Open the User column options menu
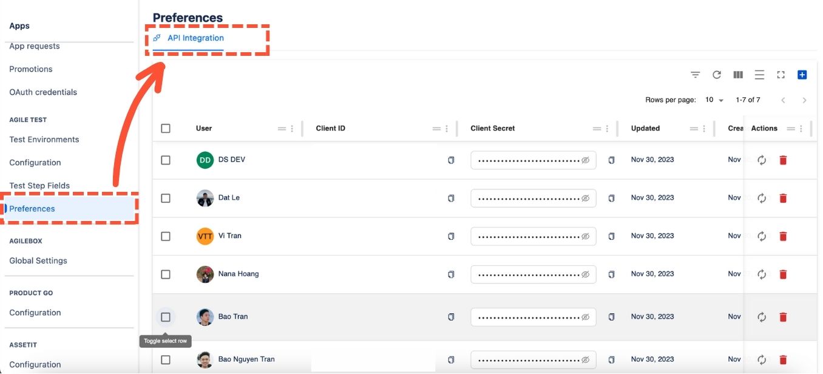Screen dimensions: 823x374 click(292, 129)
